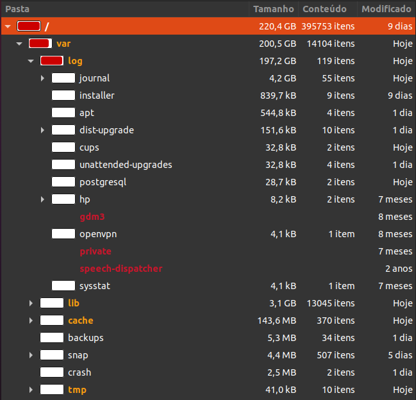Sort by the Modificado column header

(387, 9)
